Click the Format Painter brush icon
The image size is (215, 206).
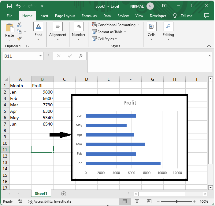tap(19, 38)
